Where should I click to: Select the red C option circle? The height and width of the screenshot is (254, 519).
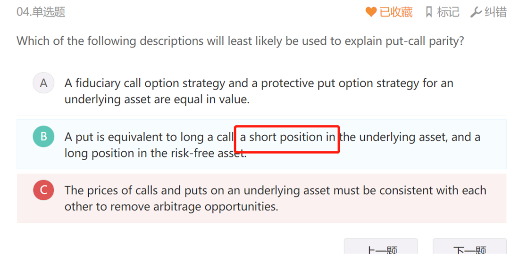coord(43,190)
